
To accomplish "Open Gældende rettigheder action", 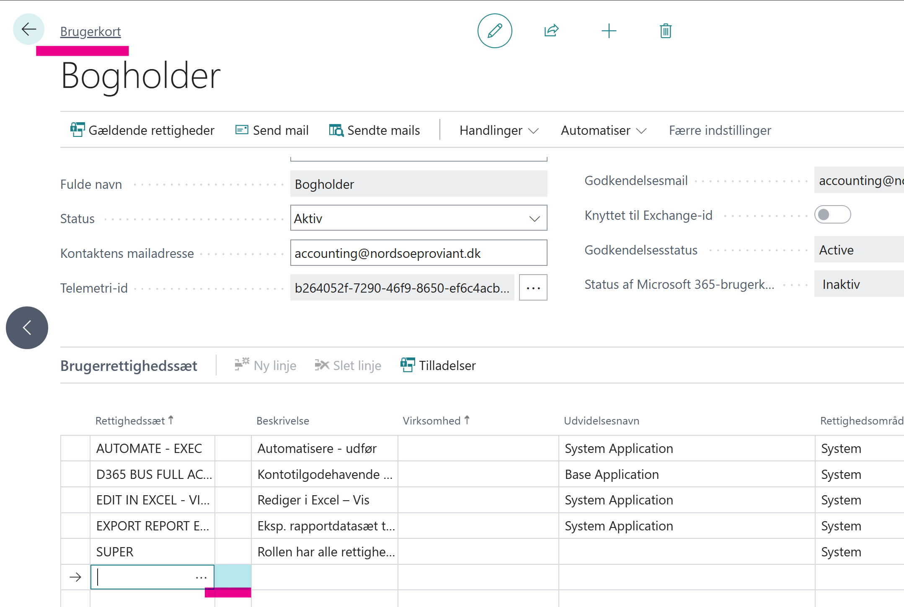I will pyautogui.click(x=142, y=130).
